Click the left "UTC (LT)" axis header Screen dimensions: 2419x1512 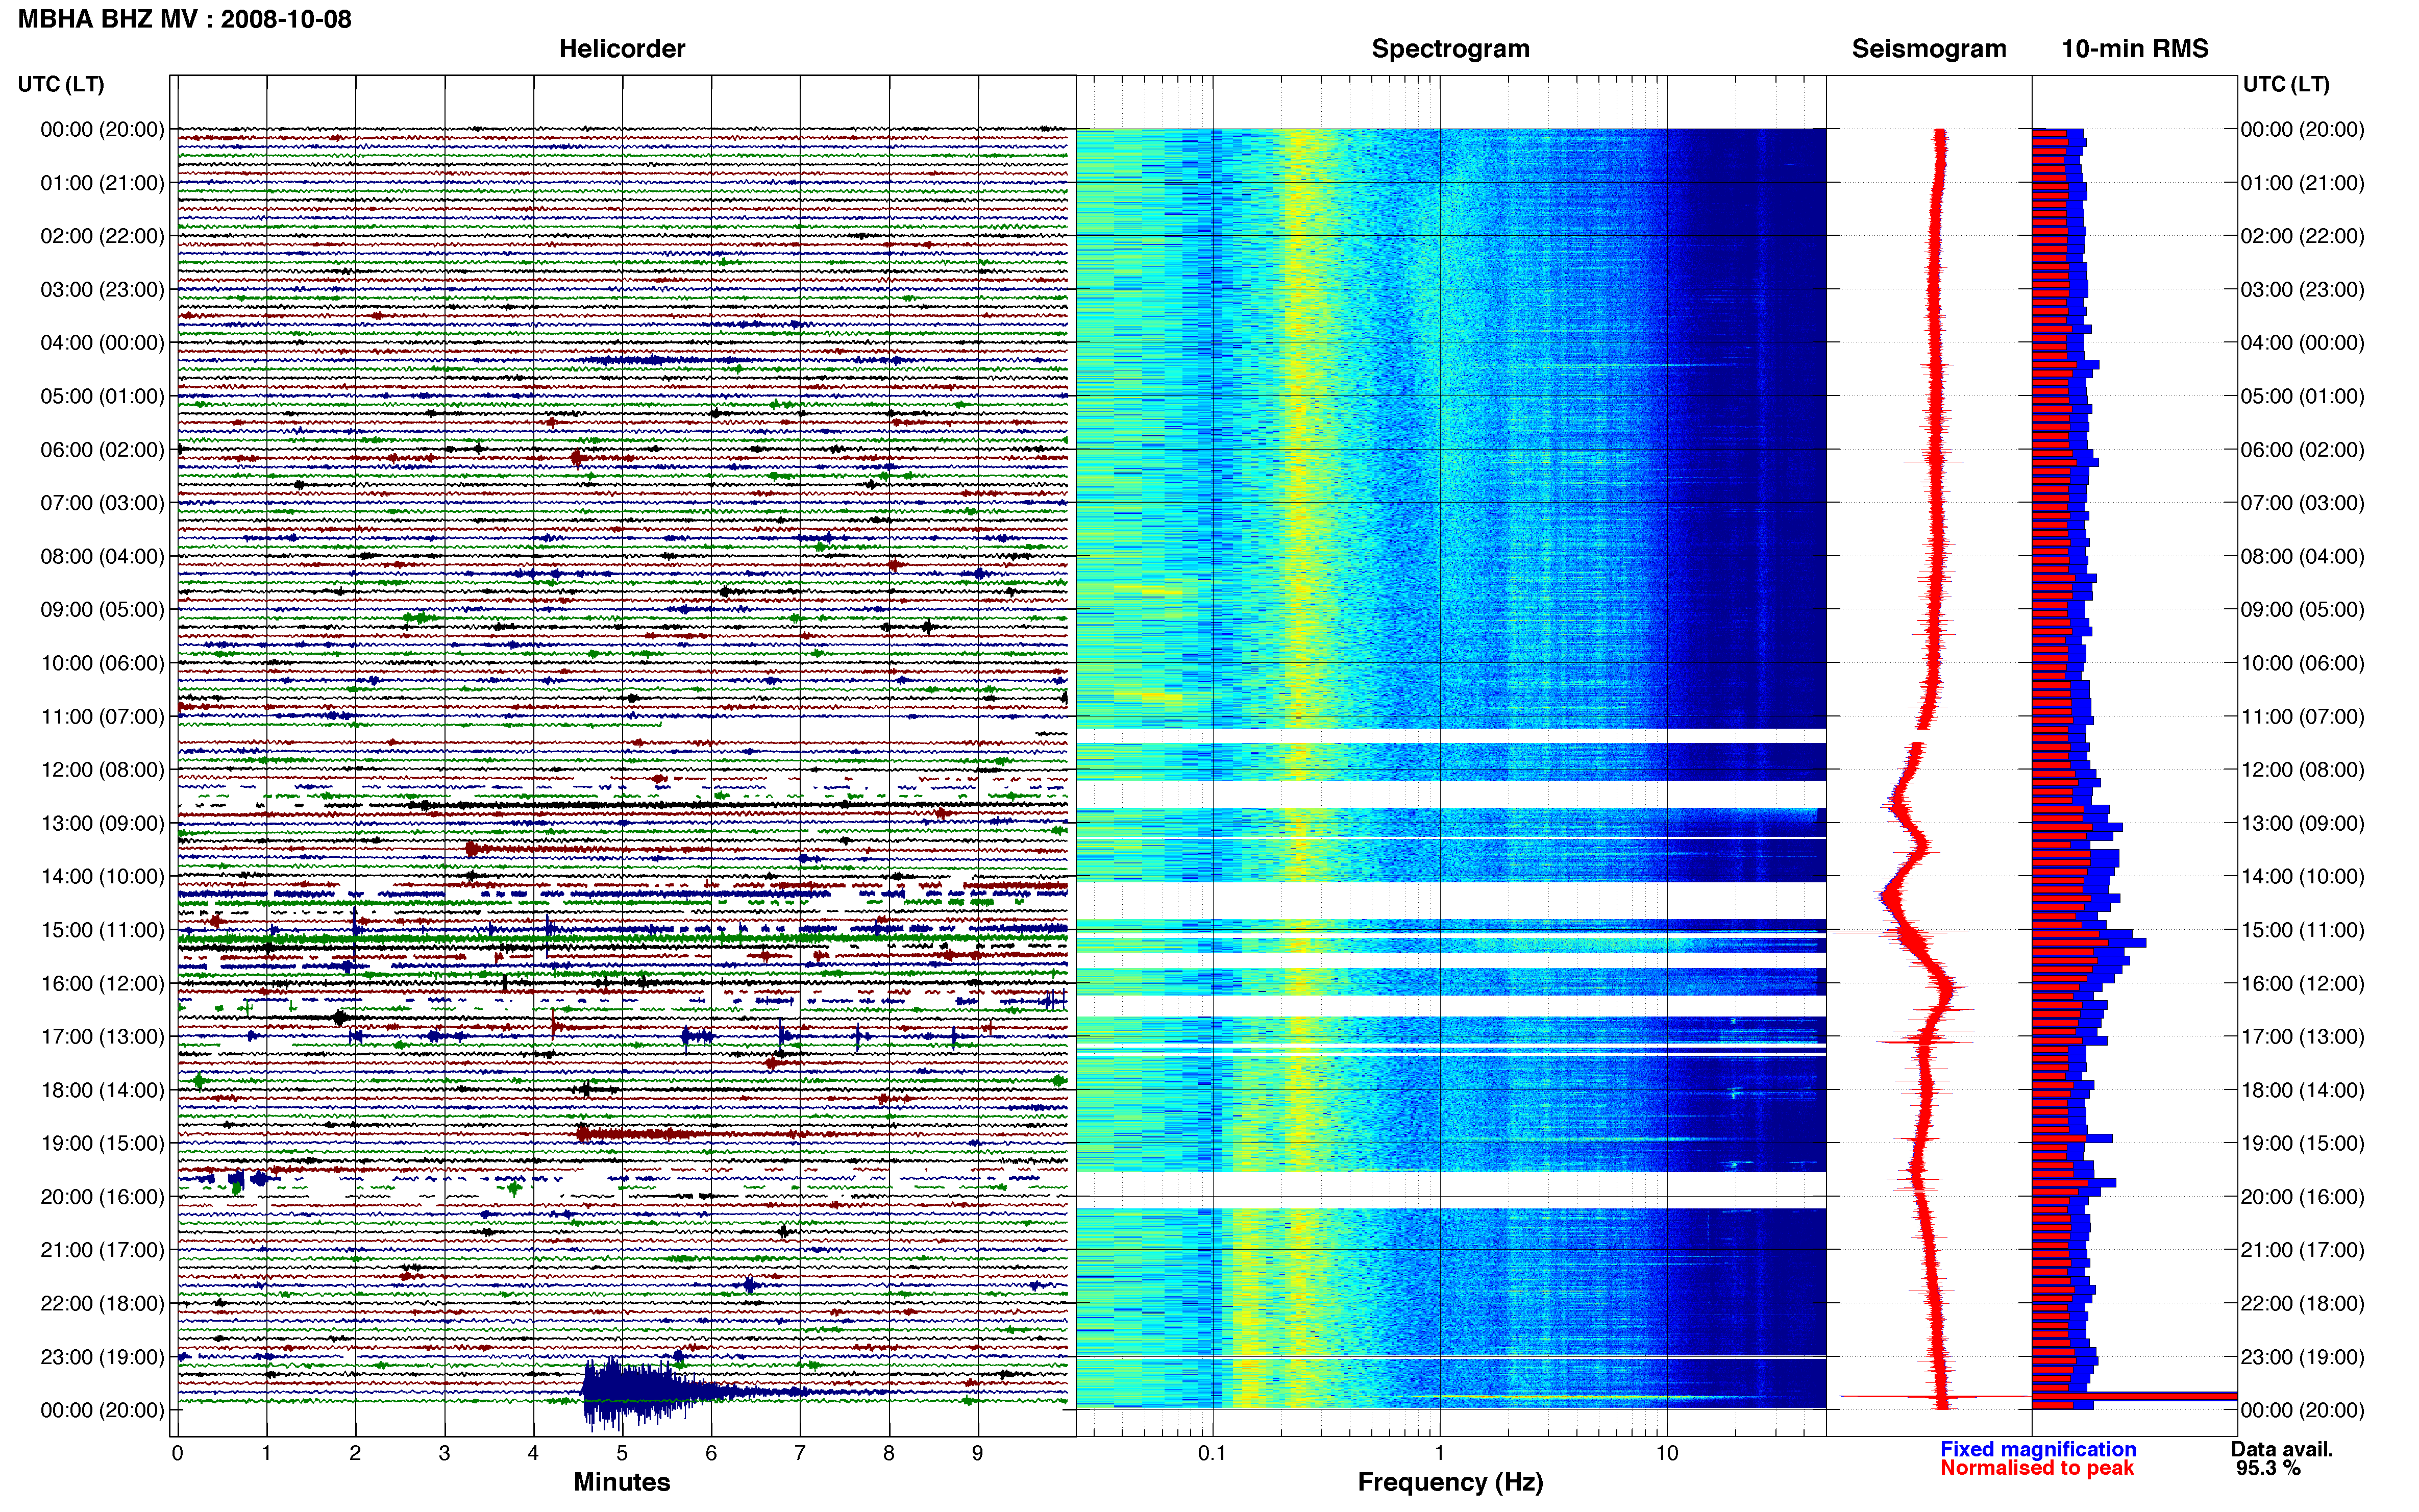(61, 84)
